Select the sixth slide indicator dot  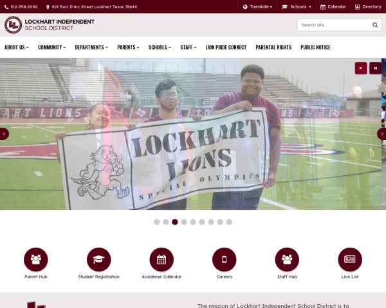click(x=202, y=222)
